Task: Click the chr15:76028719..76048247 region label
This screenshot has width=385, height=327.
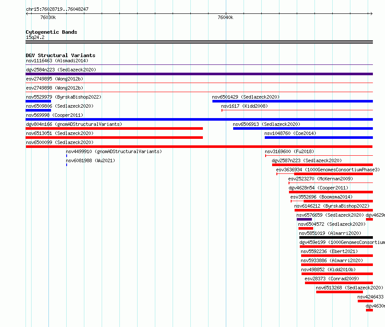Action: pyautogui.click(x=57, y=9)
